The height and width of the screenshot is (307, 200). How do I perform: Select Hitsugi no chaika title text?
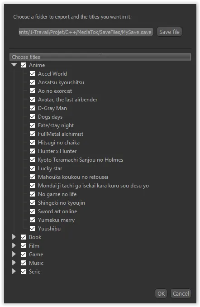59,143
